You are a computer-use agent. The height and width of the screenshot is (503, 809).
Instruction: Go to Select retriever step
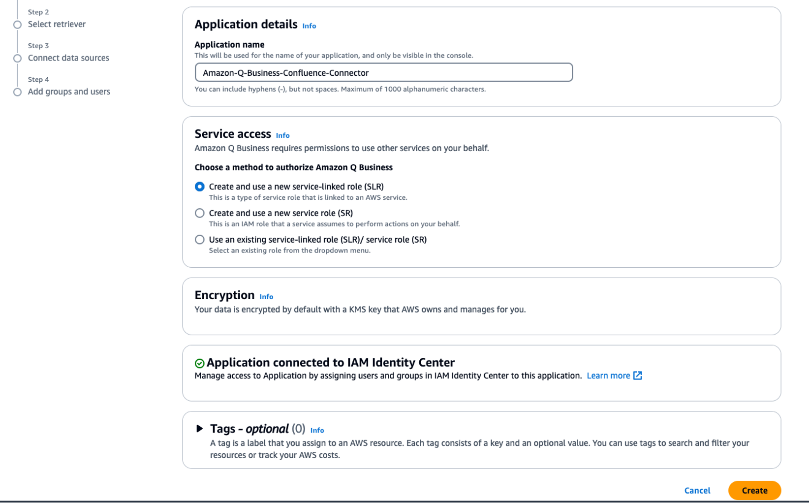pos(57,24)
